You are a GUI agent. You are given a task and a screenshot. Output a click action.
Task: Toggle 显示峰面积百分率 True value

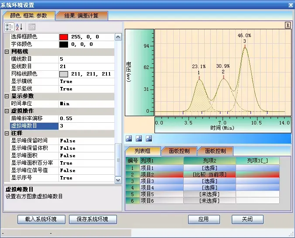tap(86, 163)
